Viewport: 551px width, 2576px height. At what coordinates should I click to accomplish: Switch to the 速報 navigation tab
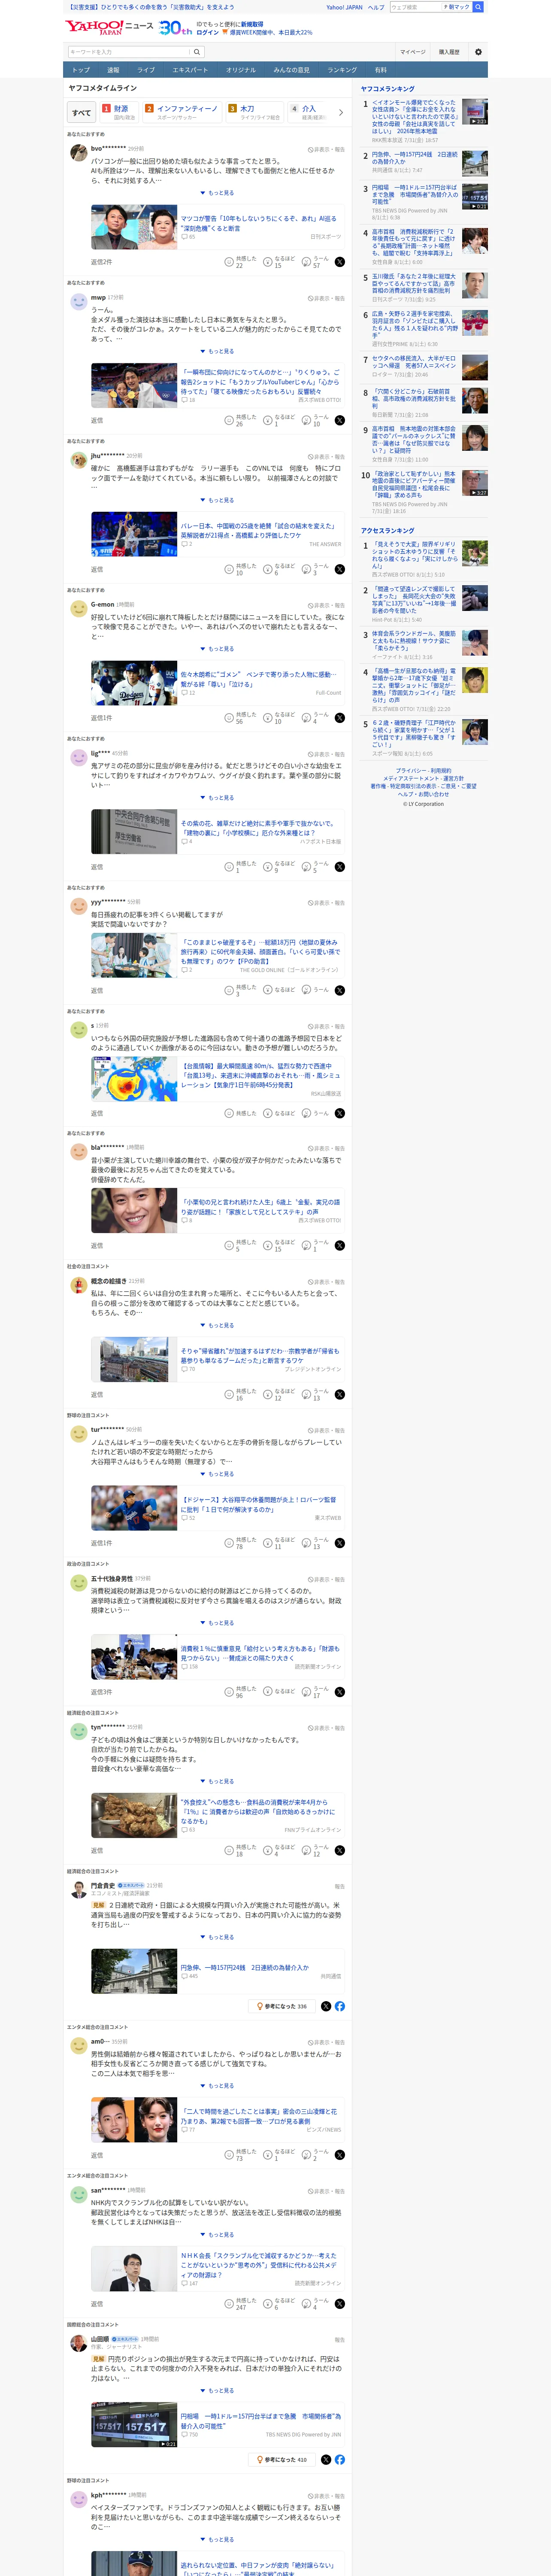coord(113,70)
